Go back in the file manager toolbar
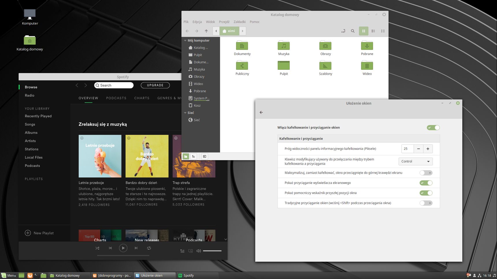Image resolution: width=497 pixels, height=279 pixels. 187,31
